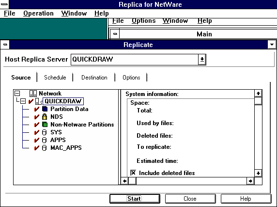Open the Help menu in background window
This screenshot has width=277, height=207.
pyautogui.click(x=204, y=21)
